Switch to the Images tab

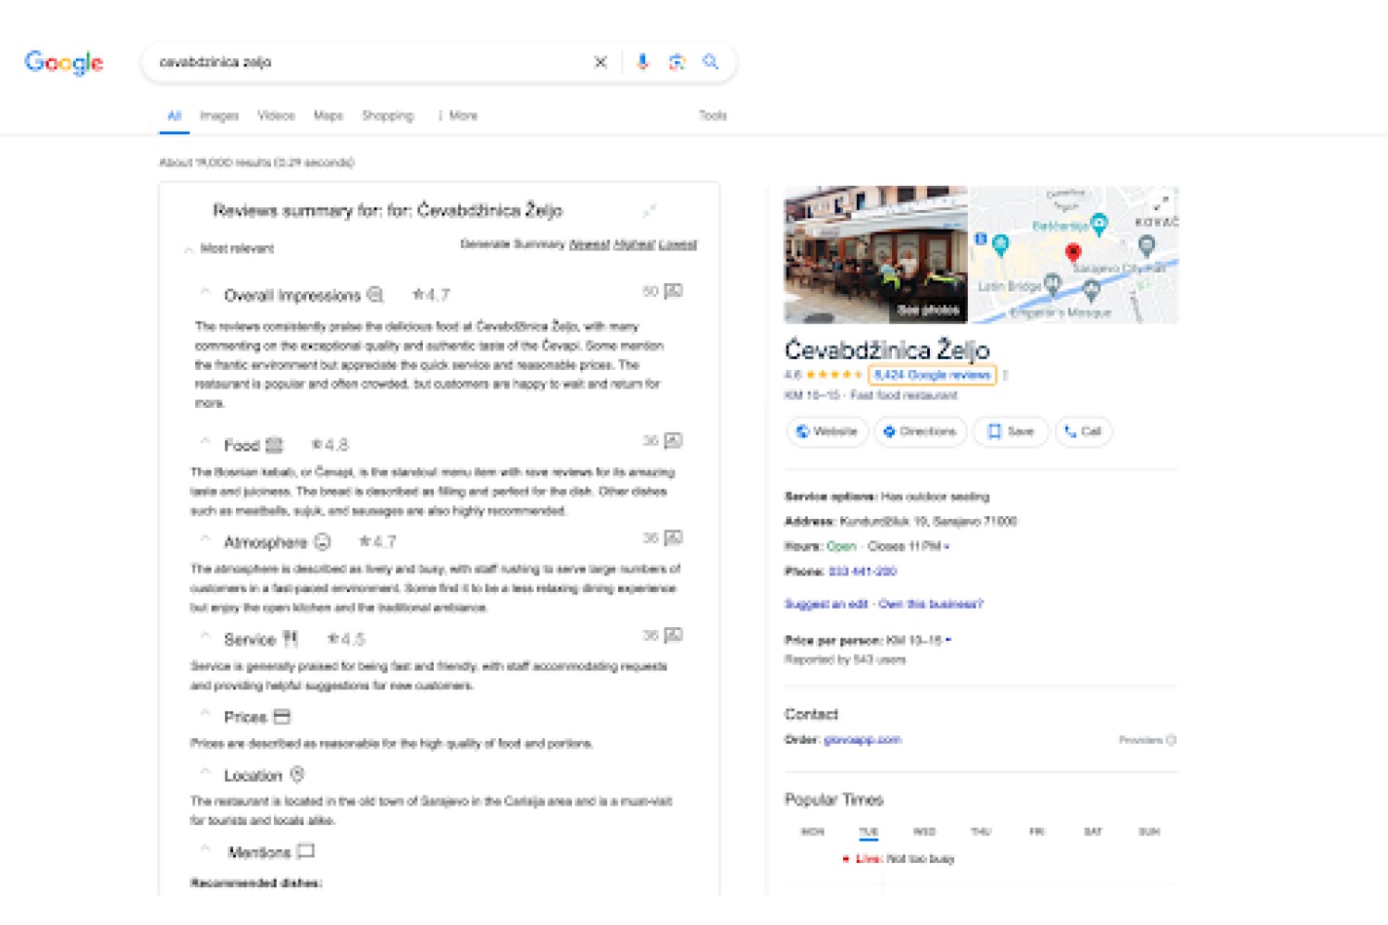(219, 116)
